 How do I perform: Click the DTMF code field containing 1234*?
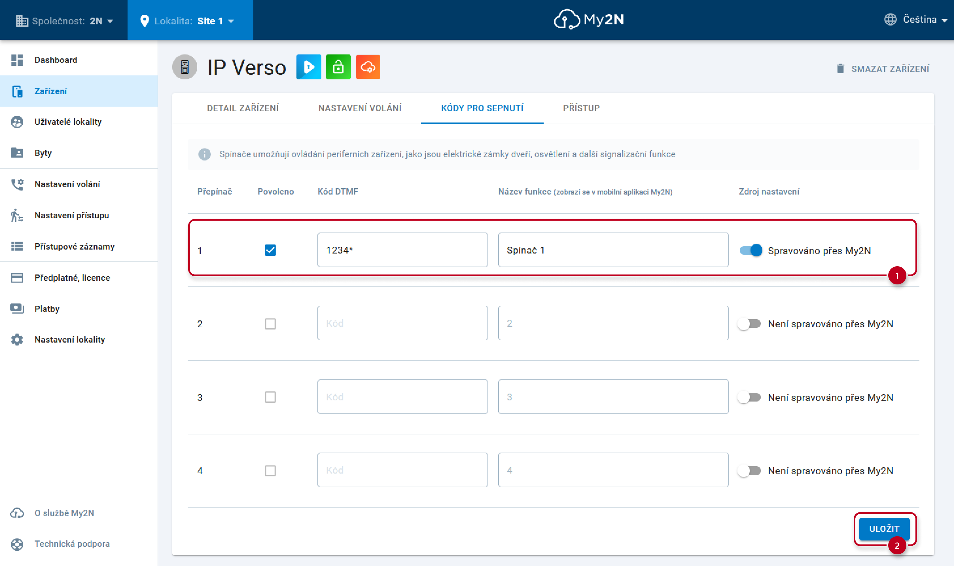coord(402,250)
